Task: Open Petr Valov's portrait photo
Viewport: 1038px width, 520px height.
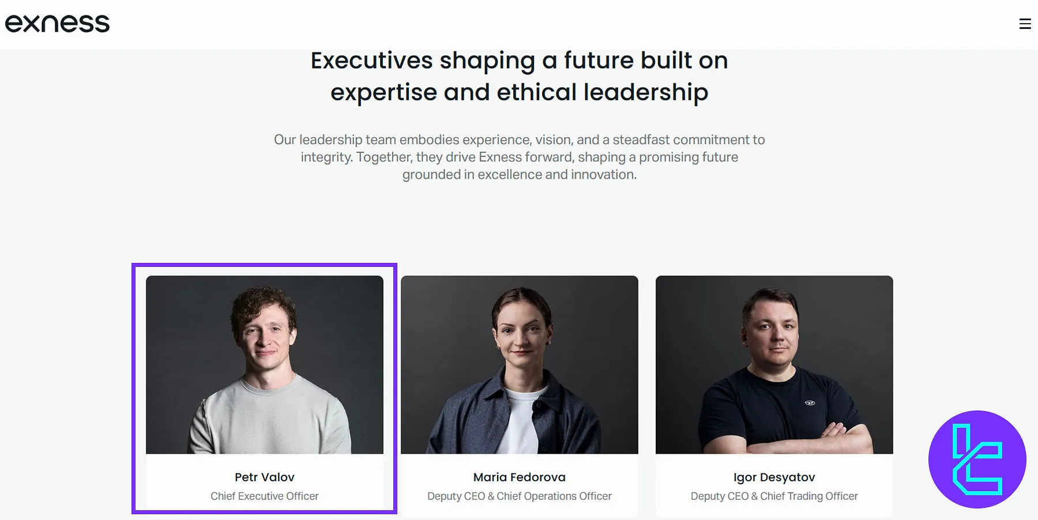Action: point(264,364)
